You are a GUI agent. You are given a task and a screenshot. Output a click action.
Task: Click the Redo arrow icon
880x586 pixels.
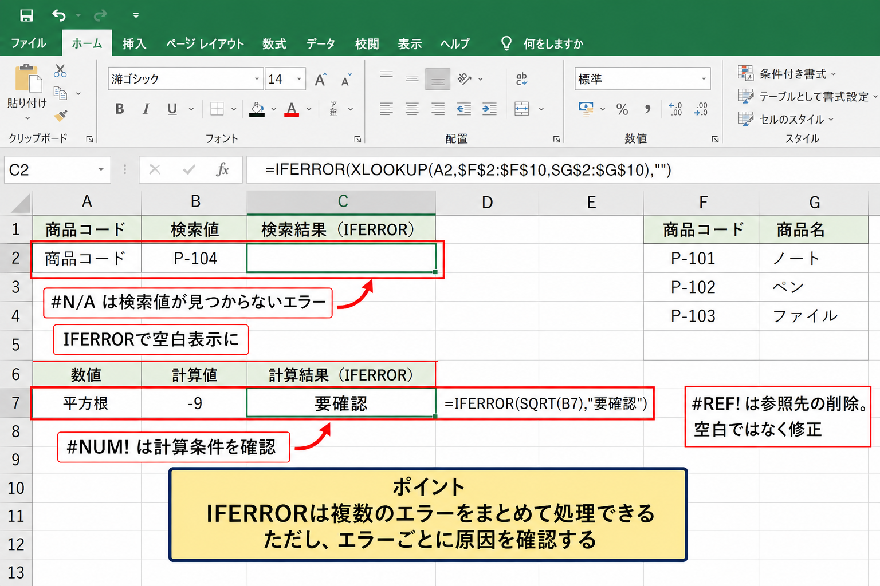pos(100,15)
